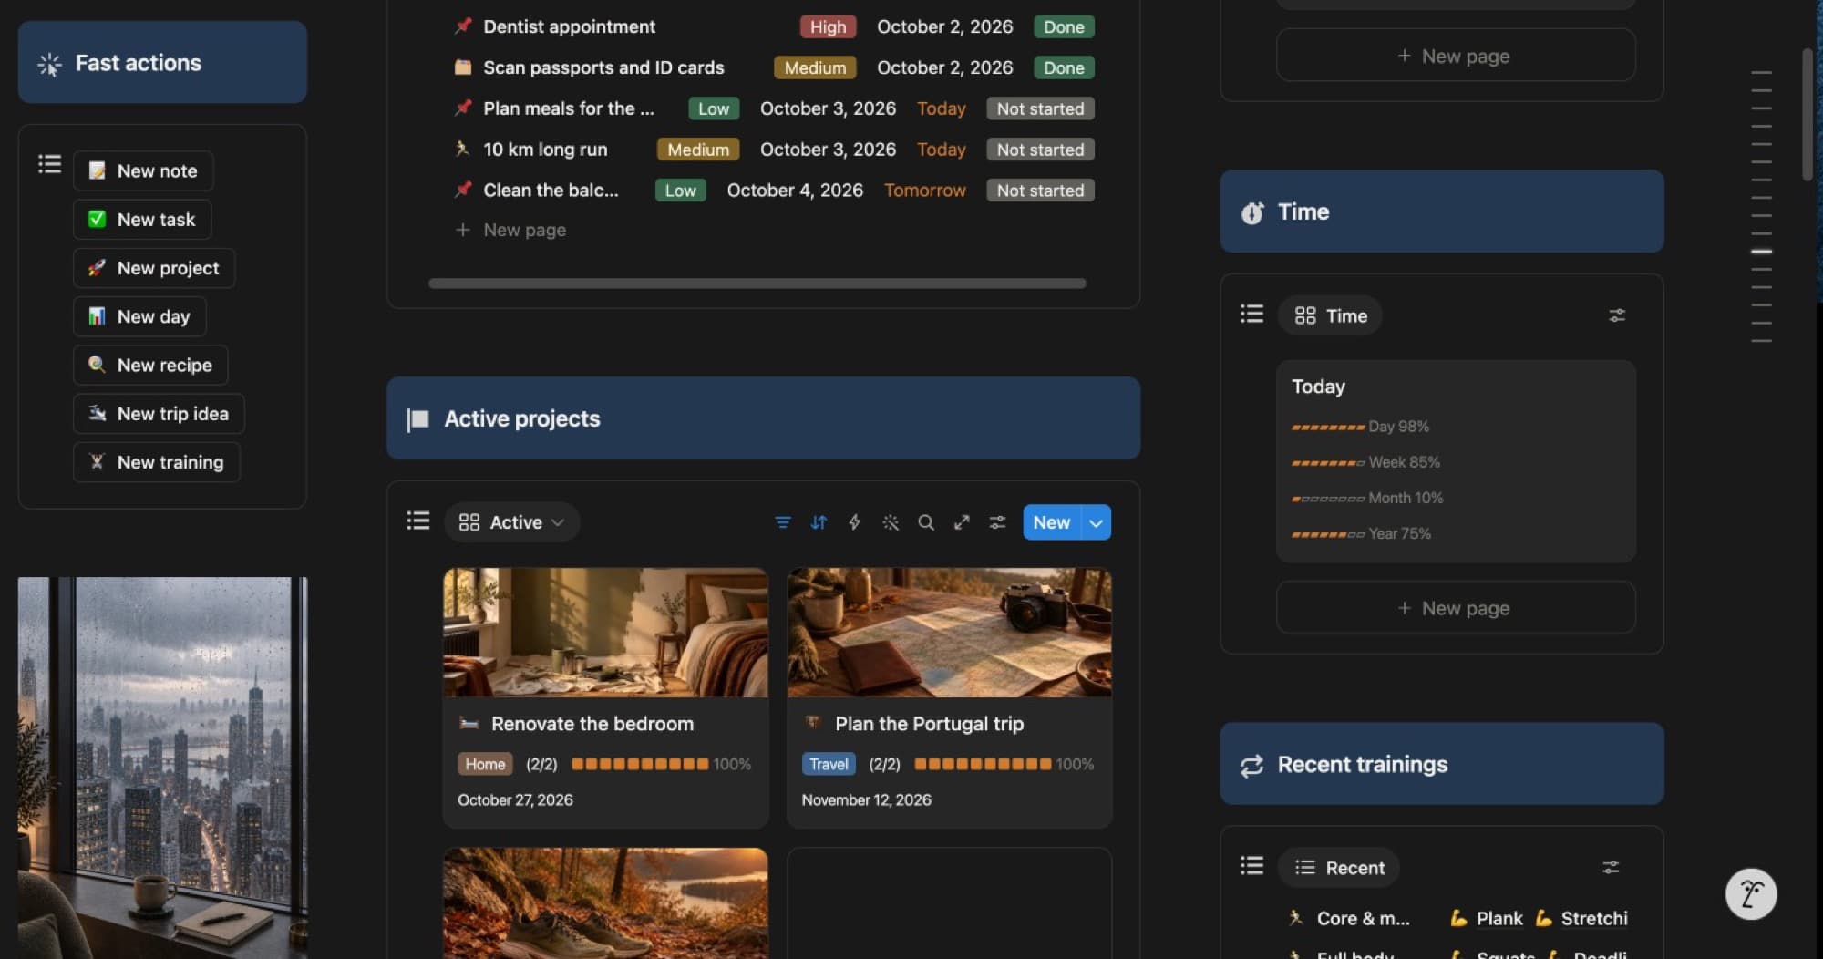1823x959 pixels.
Task: Click the New training button
Action: [157, 462]
